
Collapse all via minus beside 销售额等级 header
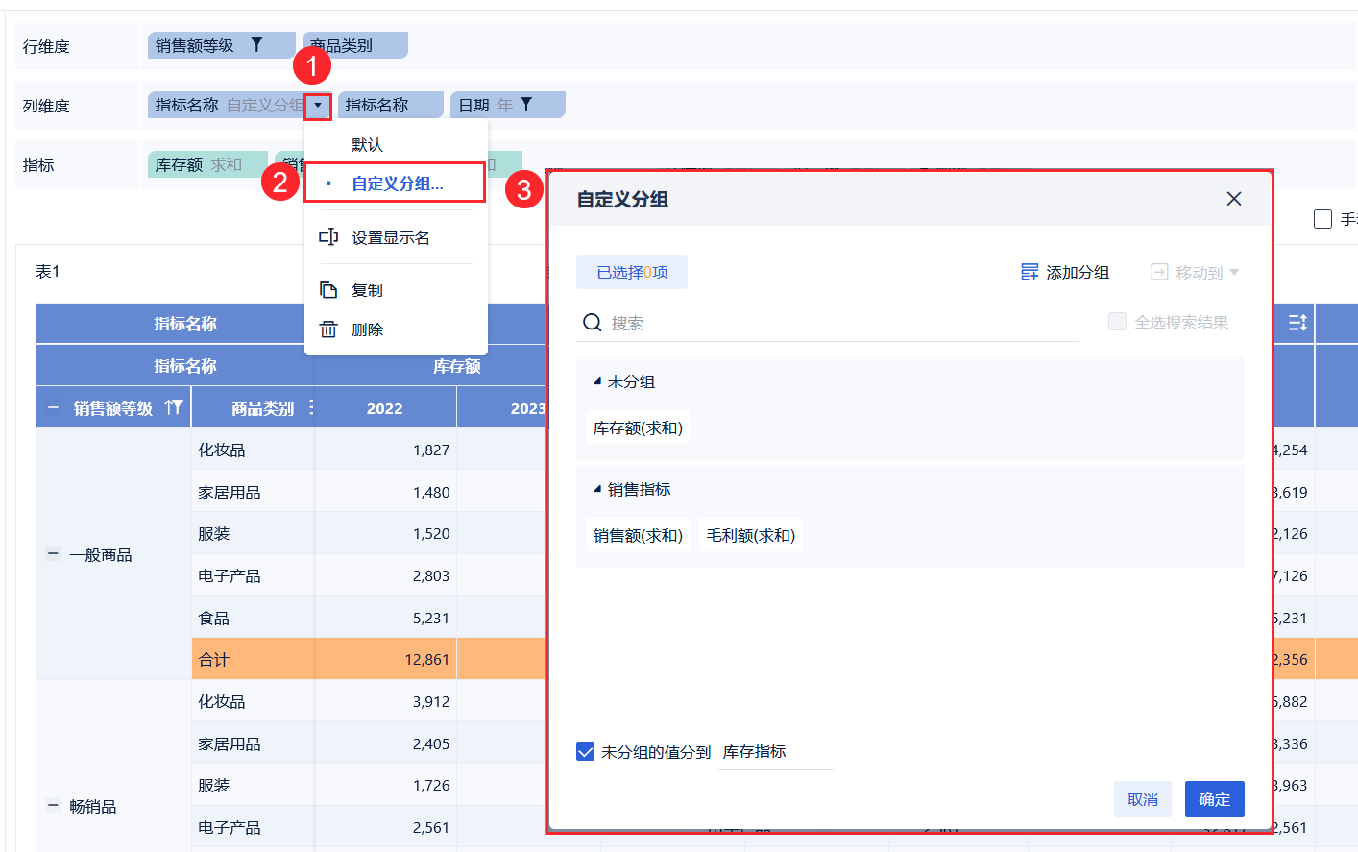(54, 408)
